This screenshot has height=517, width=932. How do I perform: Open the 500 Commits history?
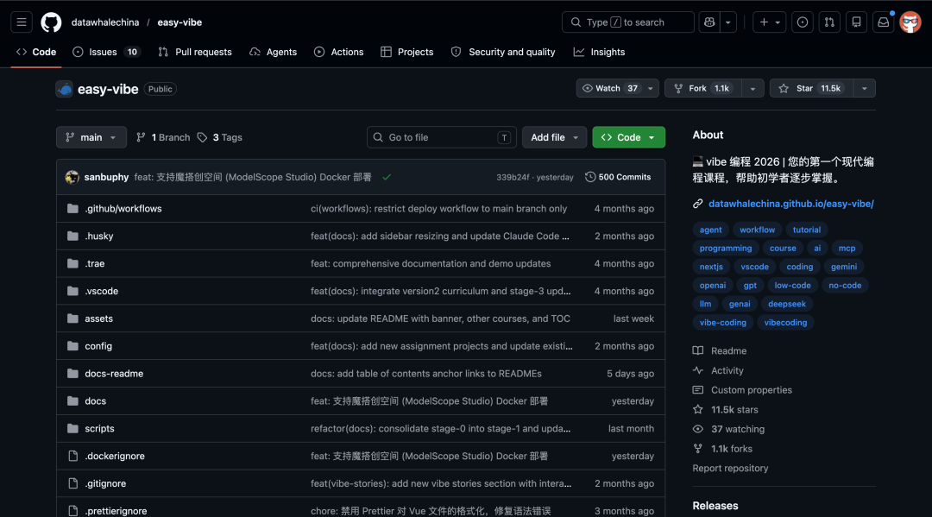618,177
